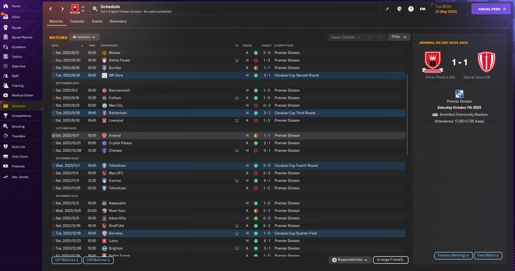Toggle reminder marker for Chelsea match row

click(54, 151)
